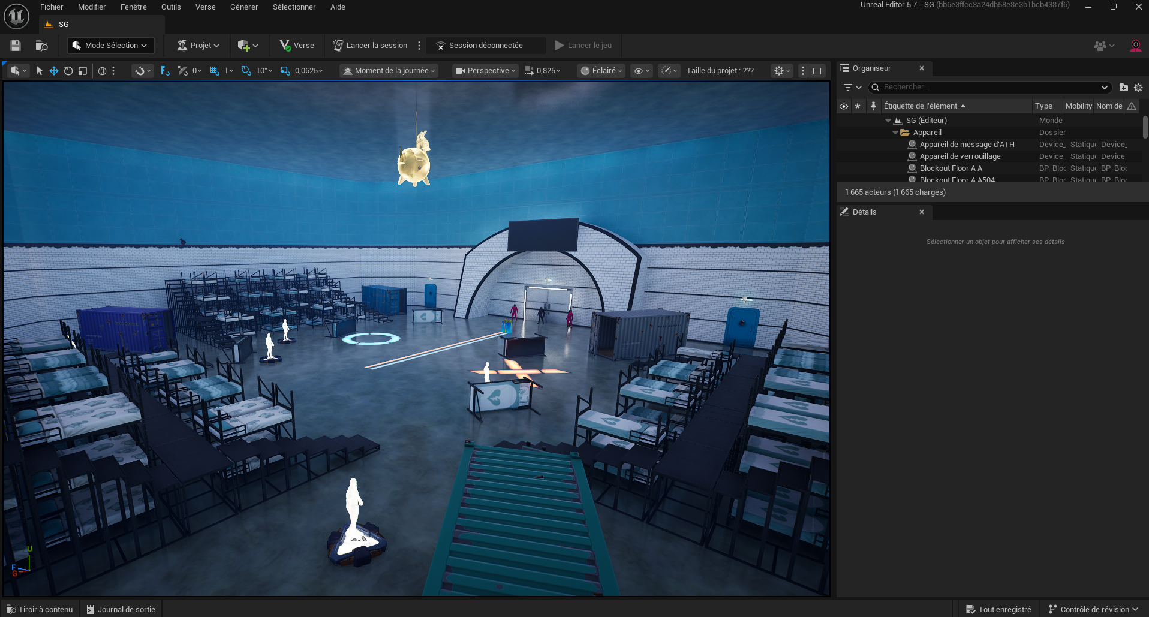Choose the scale gizmo tool

coord(83,71)
